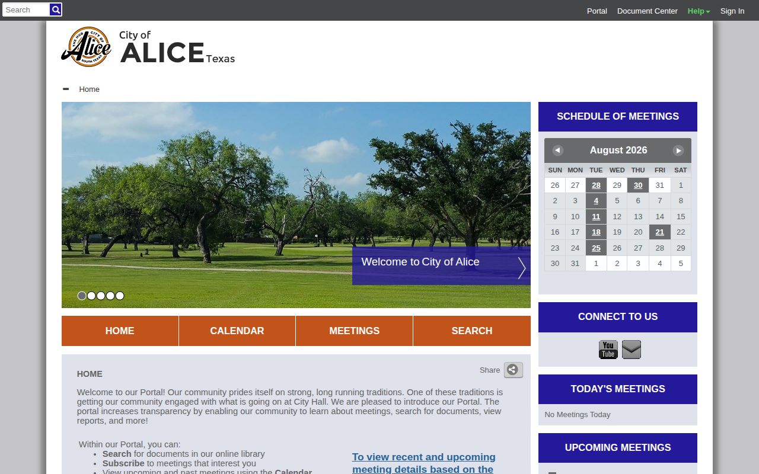Select the third slideshow dot
The width and height of the screenshot is (759, 474).
tap(101, 296)
